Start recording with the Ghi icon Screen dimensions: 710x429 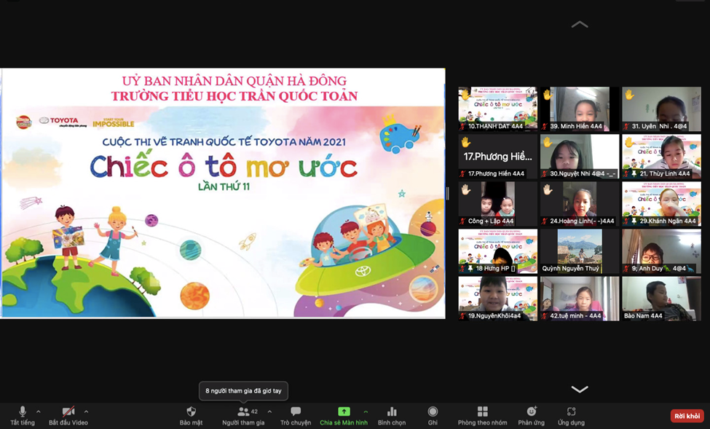click(x=433, y=412)
